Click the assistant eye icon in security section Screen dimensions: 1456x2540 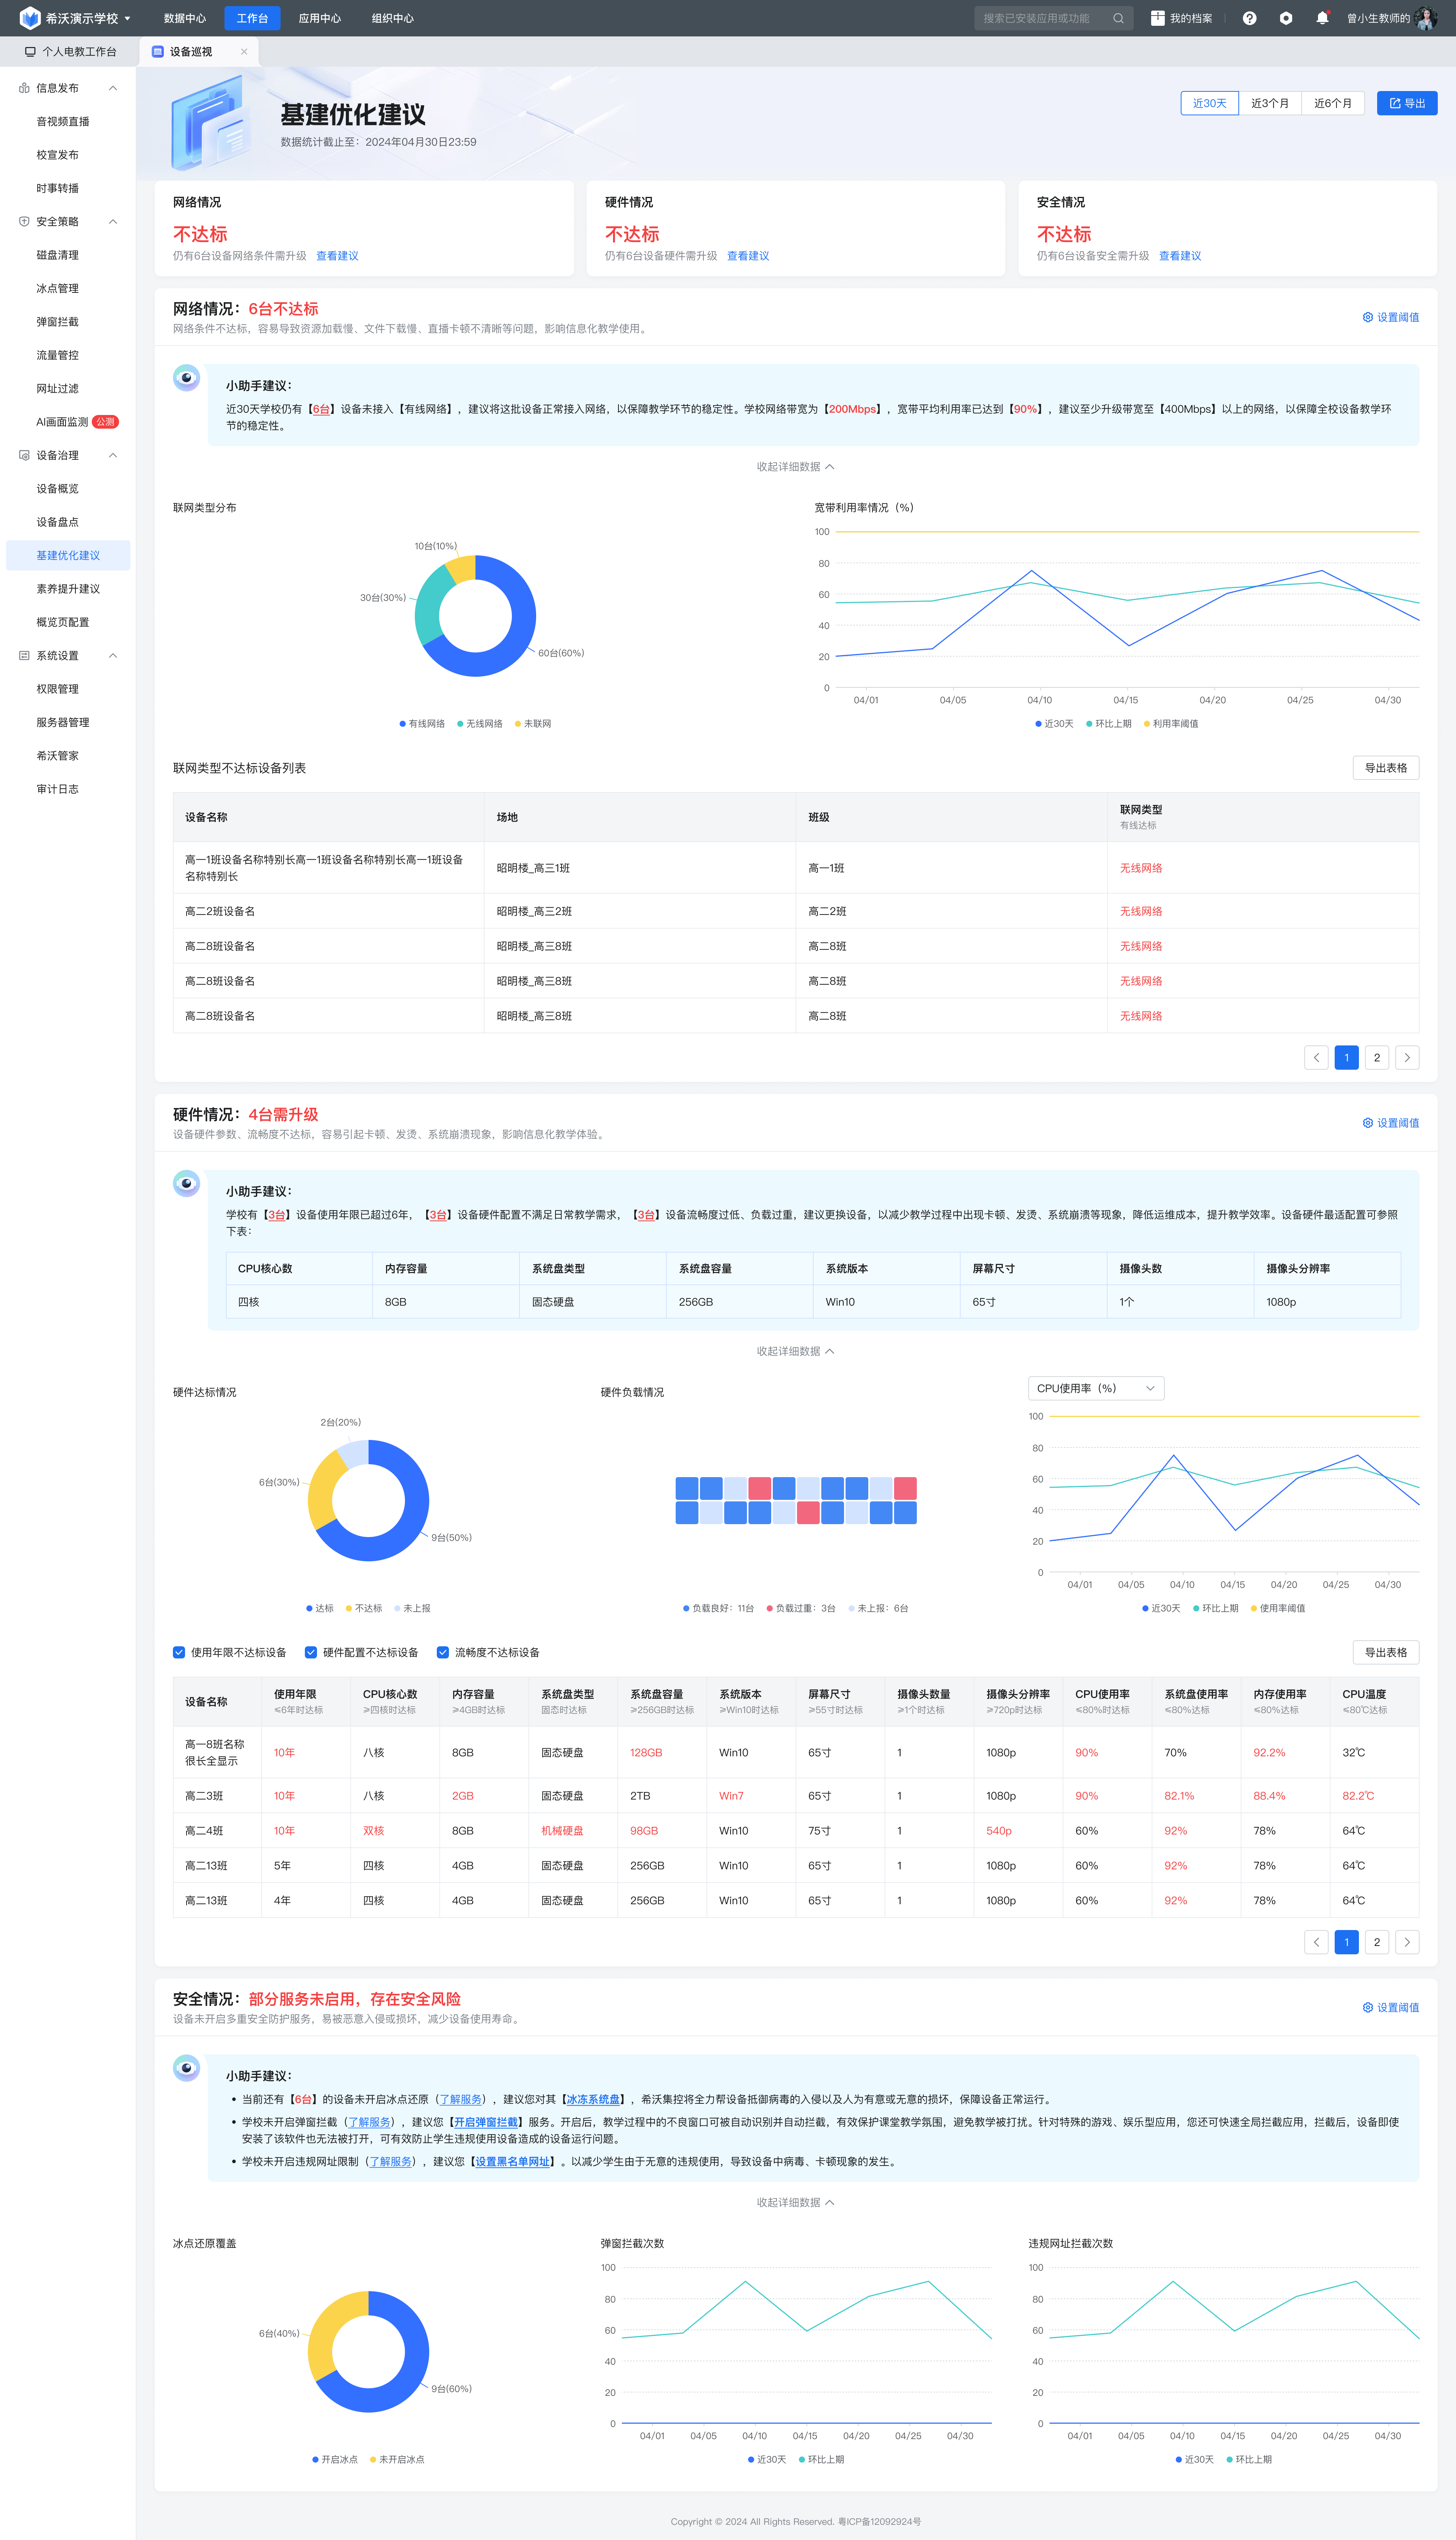[186, 2068]
